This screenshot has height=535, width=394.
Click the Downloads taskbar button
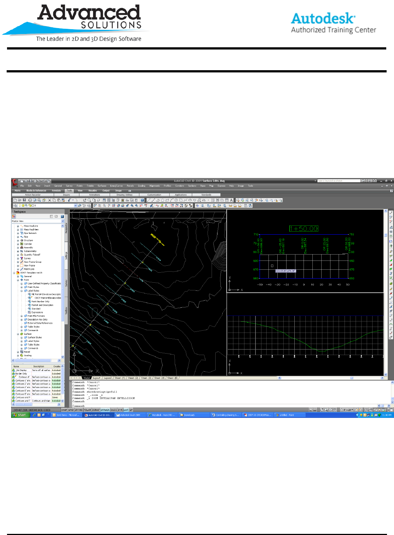point(194,415)
